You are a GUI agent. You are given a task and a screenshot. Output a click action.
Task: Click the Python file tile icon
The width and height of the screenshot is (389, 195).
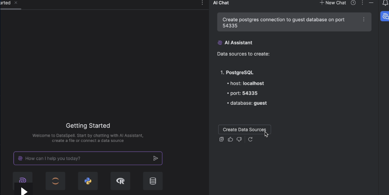(x=88, y=181)
